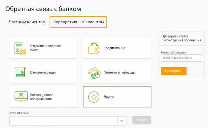Viewport: 208px width, 128px height.
Task: Open the Уточните тему dropdown chevron
Action: [122, 121]
